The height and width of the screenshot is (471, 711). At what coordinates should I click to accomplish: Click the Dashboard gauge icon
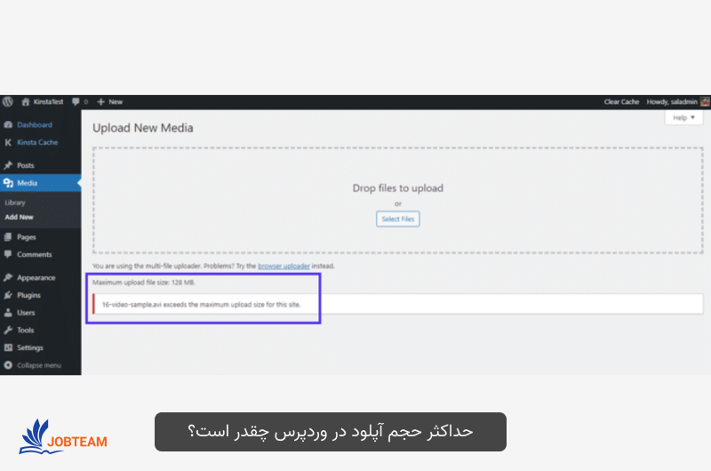click(x=8, y=124)
